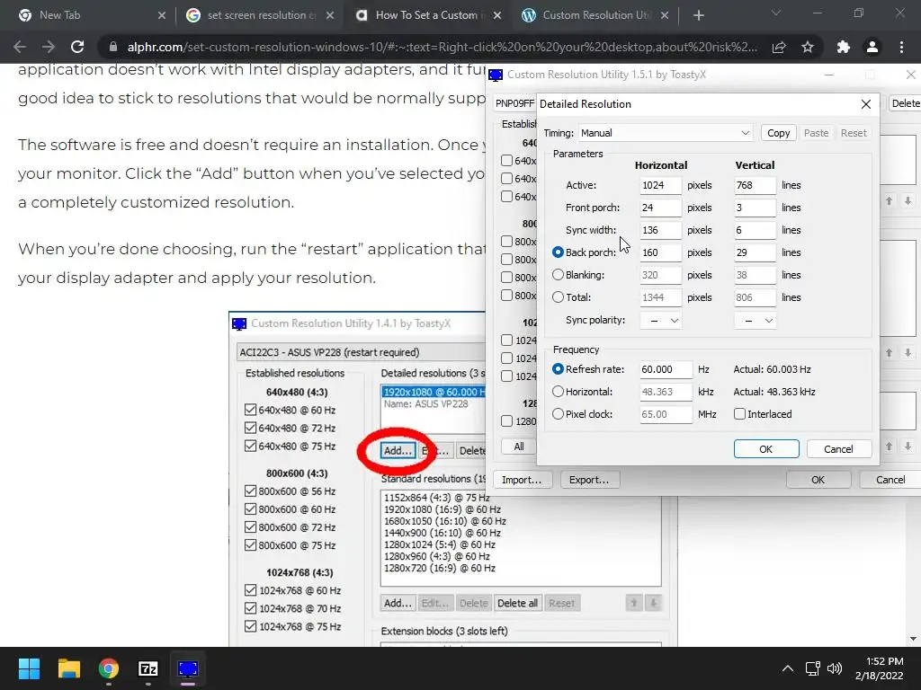This screenshot has height=690, width=921.
Task: Click the Import... button
Action: point(522,480)
